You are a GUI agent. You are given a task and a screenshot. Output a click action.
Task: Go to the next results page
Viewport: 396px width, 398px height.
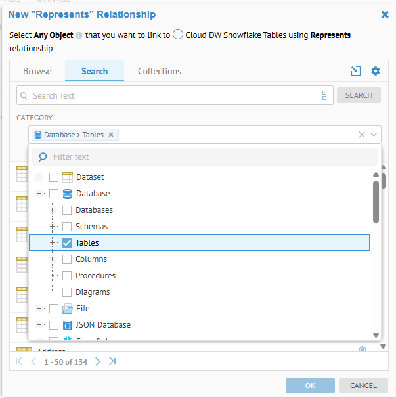[98, 361]
